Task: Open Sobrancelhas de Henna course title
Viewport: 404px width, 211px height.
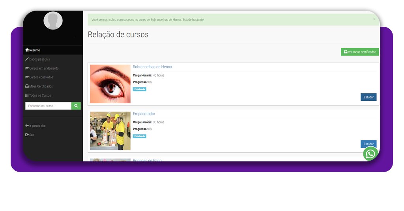Action: pyautogui.click(x=152, y=67)
